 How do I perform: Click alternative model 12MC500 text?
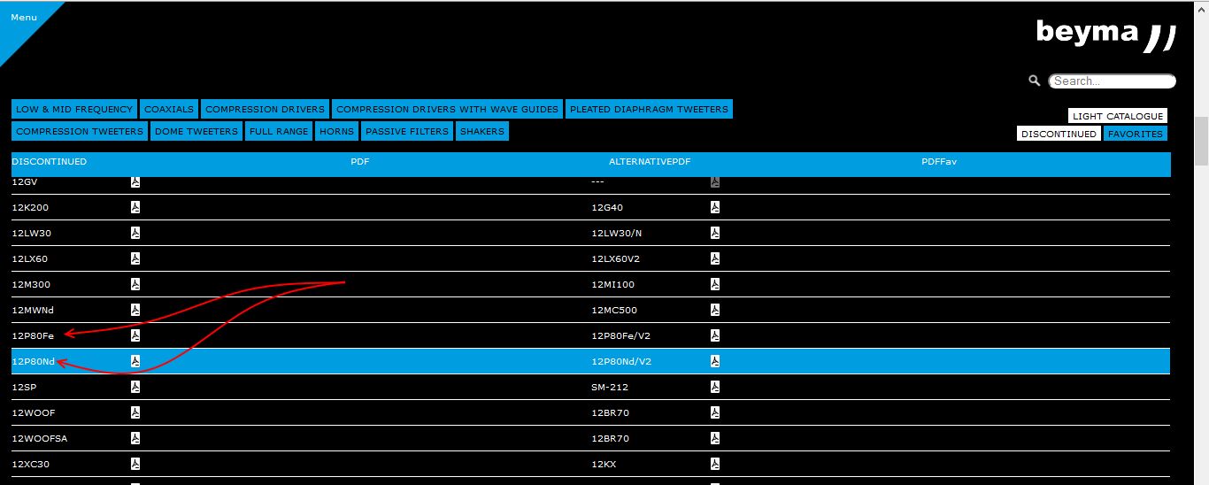[x=614, y=311]
